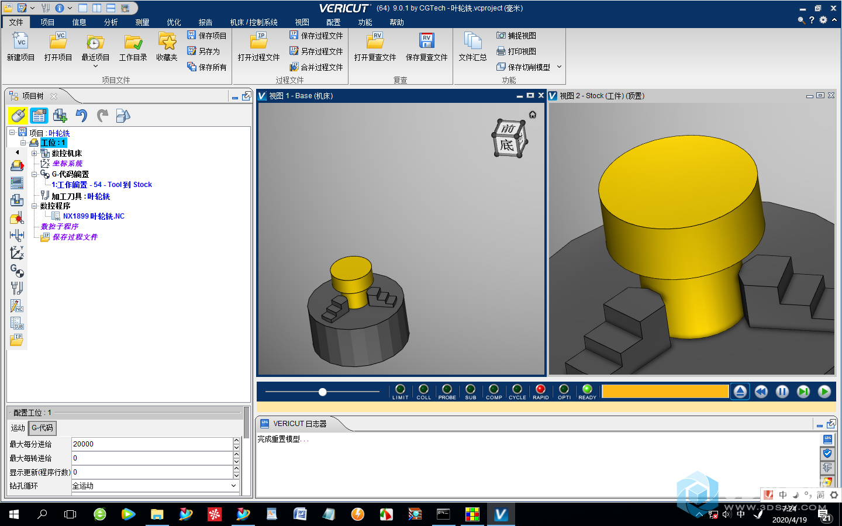The image size is (842, 526).
Task: Click 另存为 button
Action: coord(203,51)
